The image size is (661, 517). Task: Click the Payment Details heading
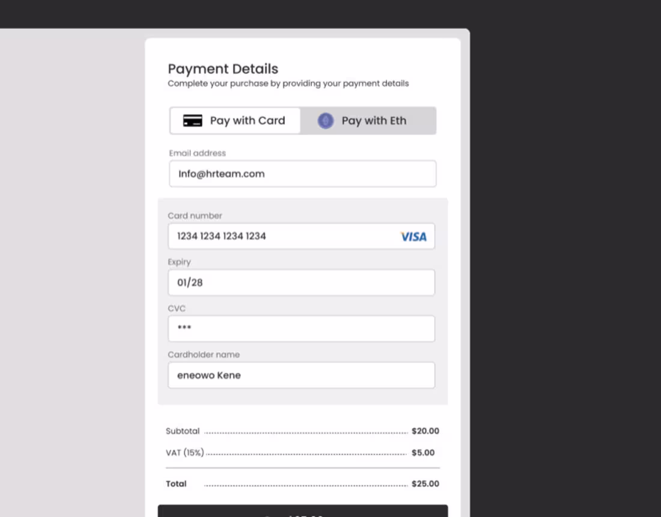click(x=222, y=69)
